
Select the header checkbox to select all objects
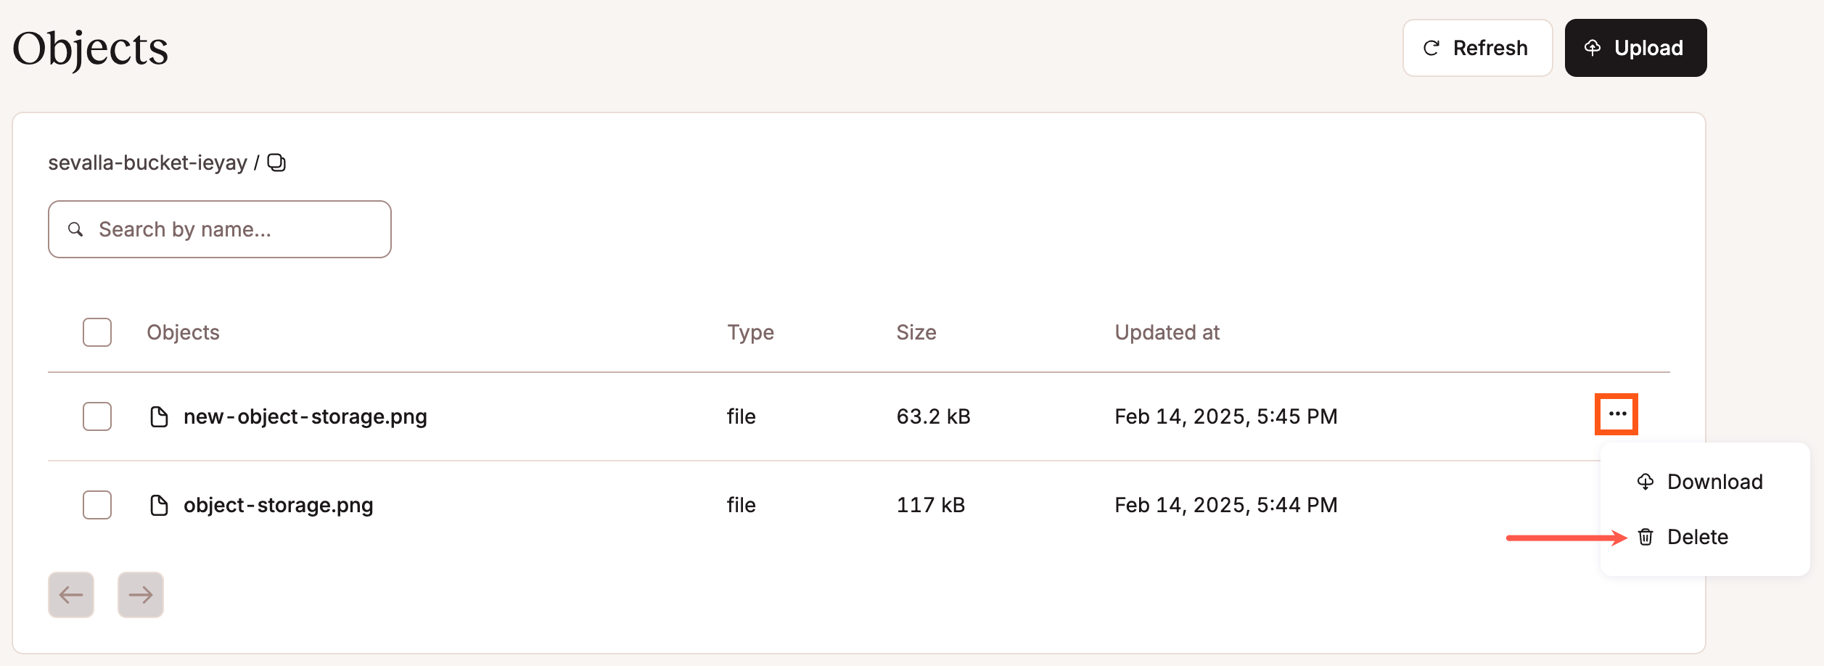click(x=96, y=332)
